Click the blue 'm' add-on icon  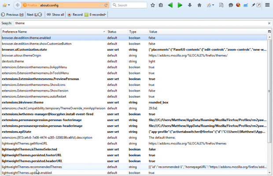coord(246,5)
